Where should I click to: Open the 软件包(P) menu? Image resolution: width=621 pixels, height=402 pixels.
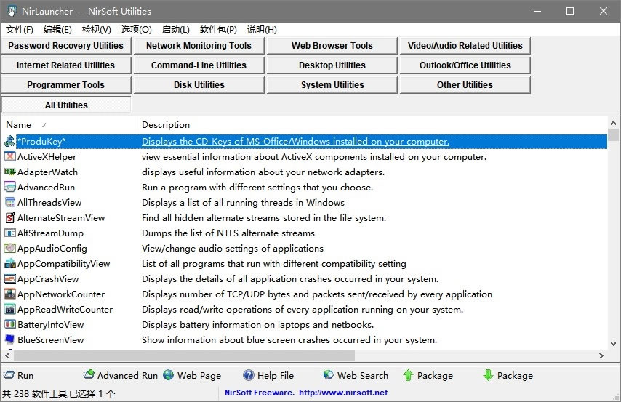(x=218, y=30)
